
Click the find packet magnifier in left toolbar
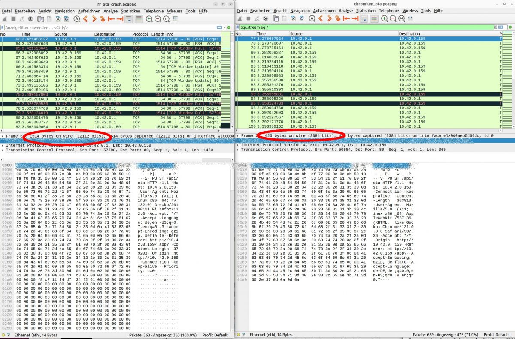click(77, 19)
